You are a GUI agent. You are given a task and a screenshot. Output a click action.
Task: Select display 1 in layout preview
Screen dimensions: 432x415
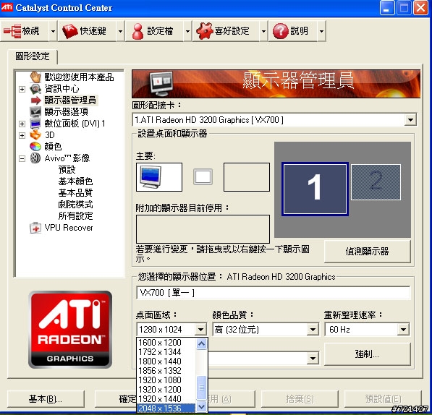[x=315, y=189]
